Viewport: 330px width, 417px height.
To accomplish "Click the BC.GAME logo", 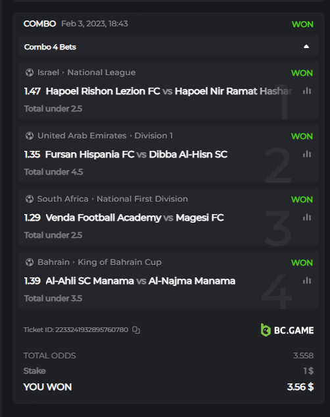I will (287, 330).
